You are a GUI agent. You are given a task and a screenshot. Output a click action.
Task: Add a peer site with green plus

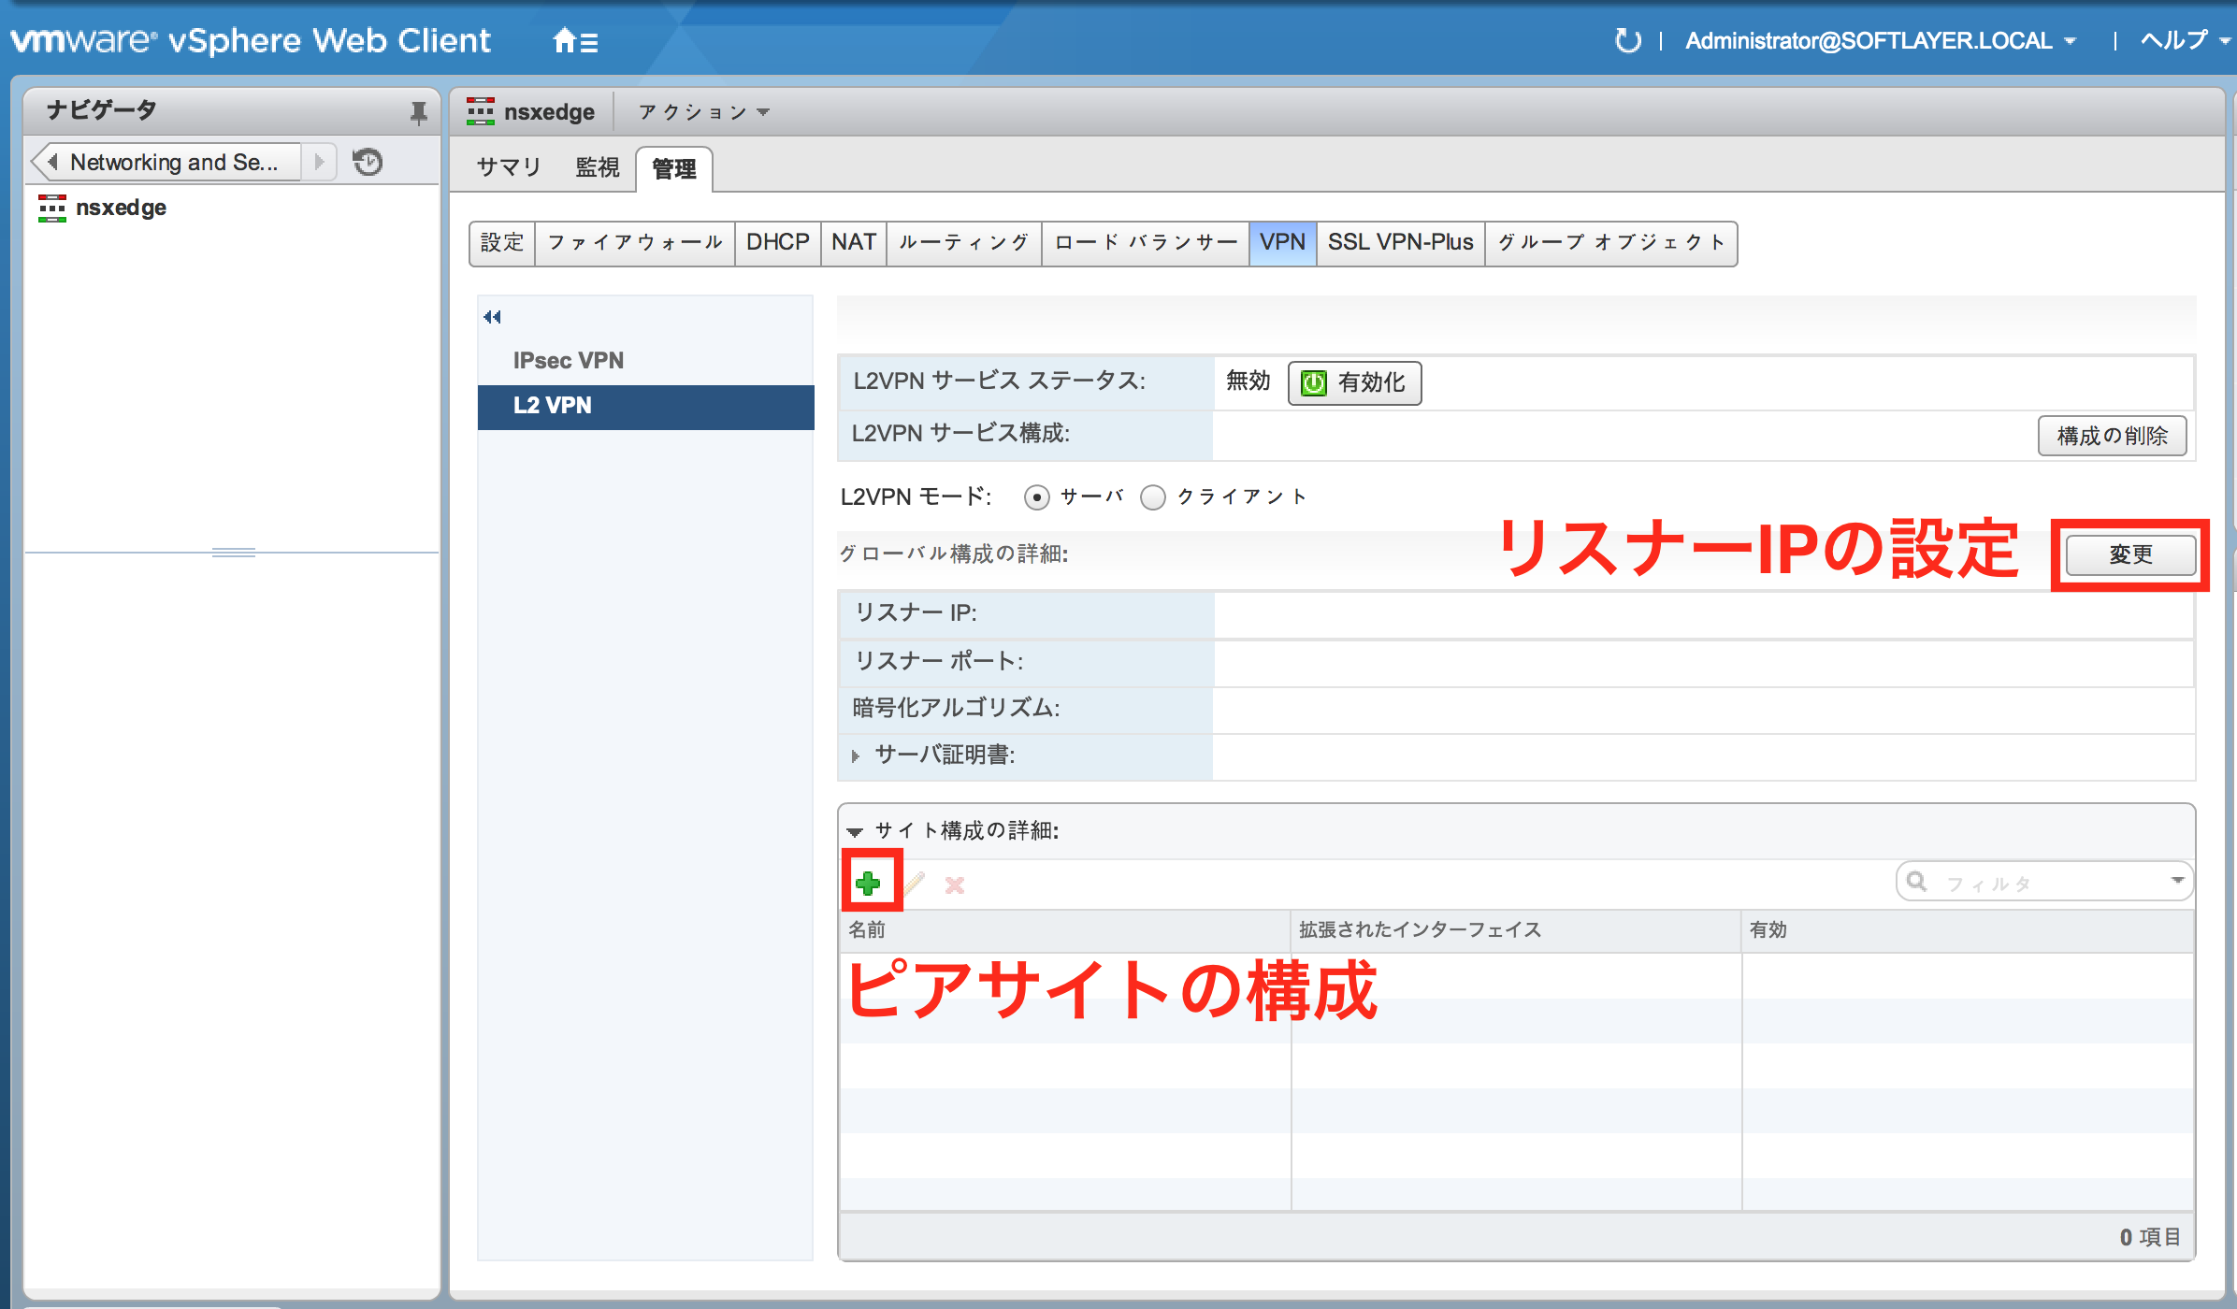point(868,883)
